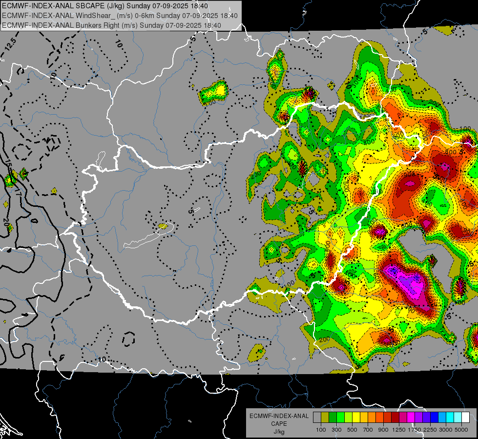Click the sky blue swatch left of 3000
478x439 pixels.
click(442, 417)
